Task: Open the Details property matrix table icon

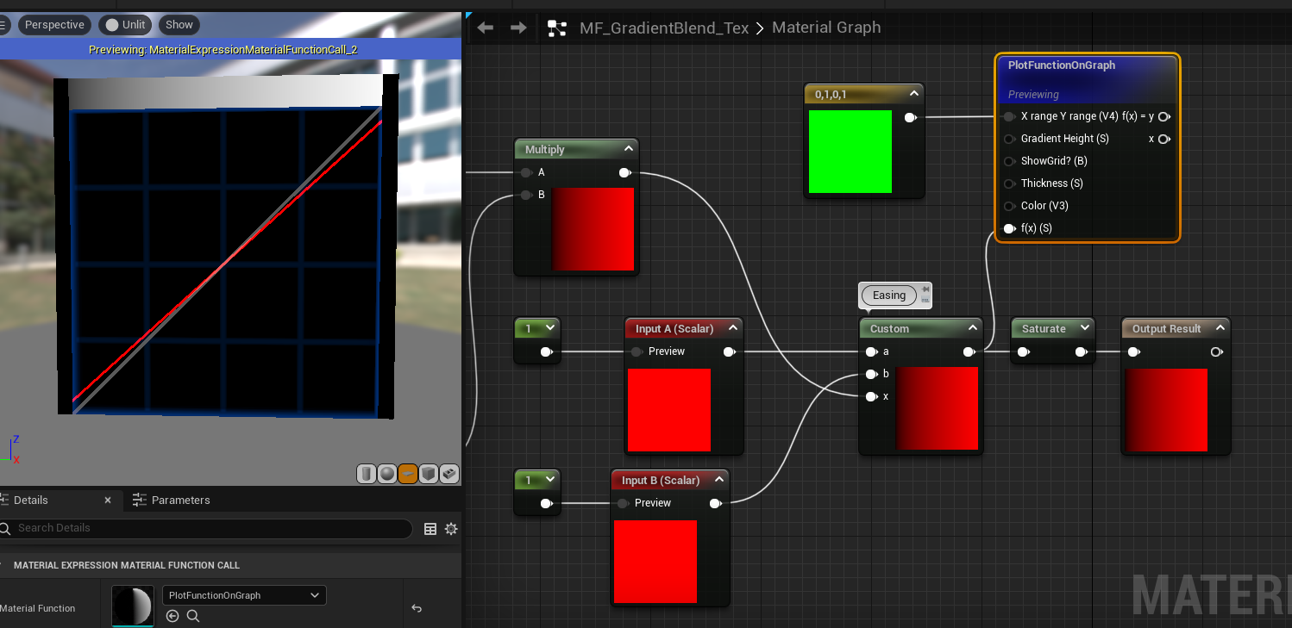Action: tap(430, 529)
